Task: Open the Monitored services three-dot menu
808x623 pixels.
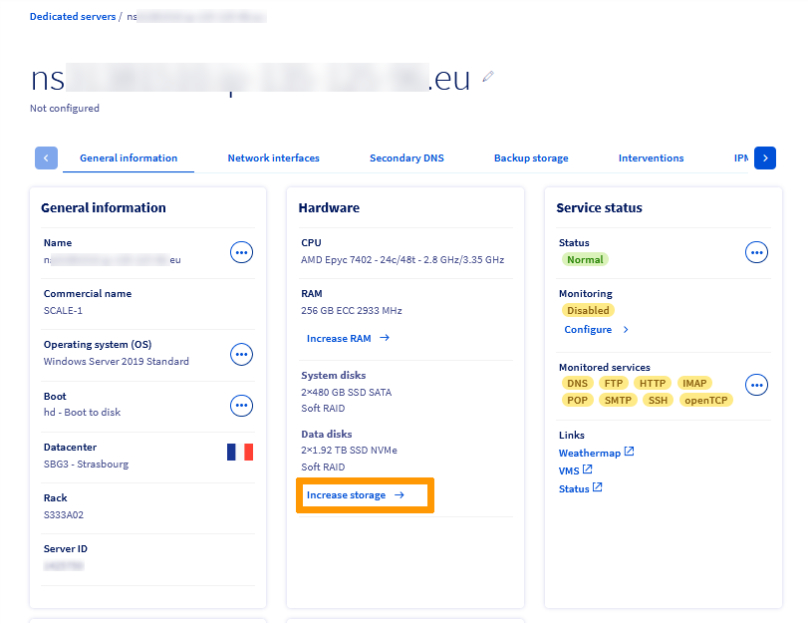Action: (x=756, y=384)
